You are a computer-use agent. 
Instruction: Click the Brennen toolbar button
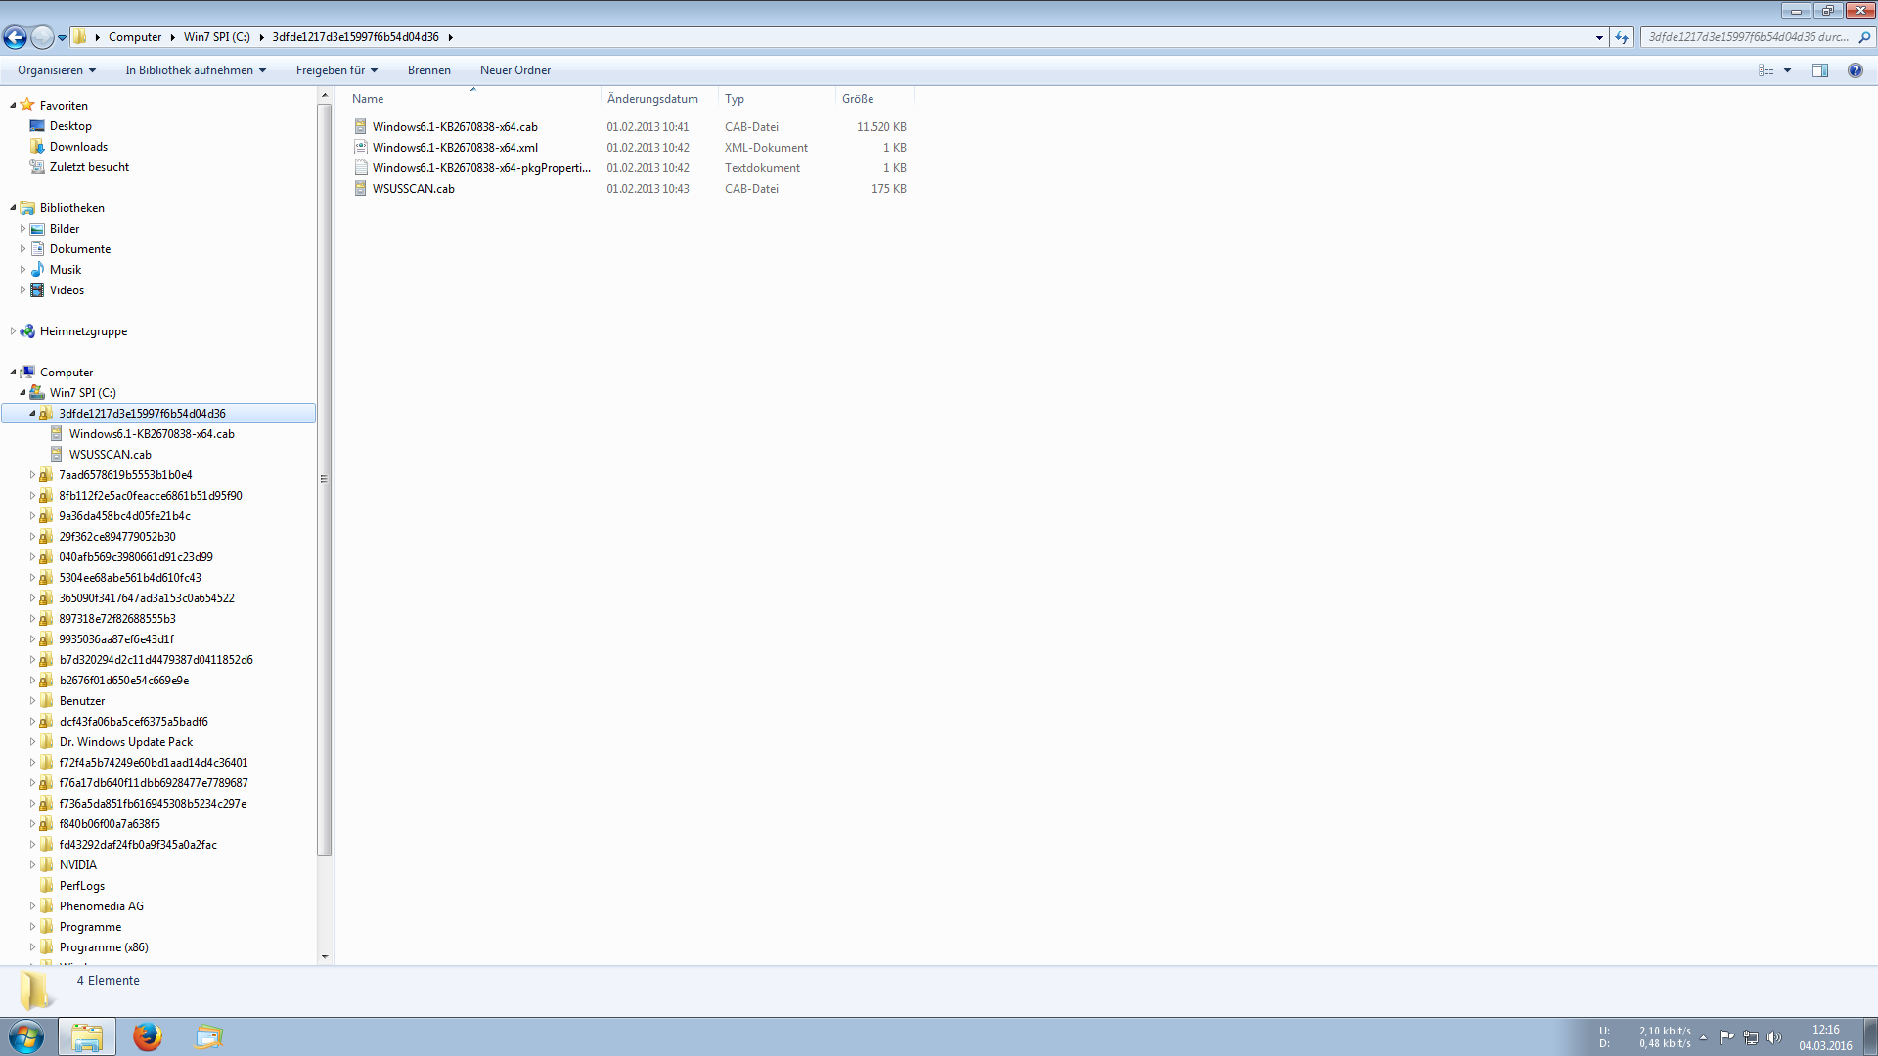pos(429,70)
